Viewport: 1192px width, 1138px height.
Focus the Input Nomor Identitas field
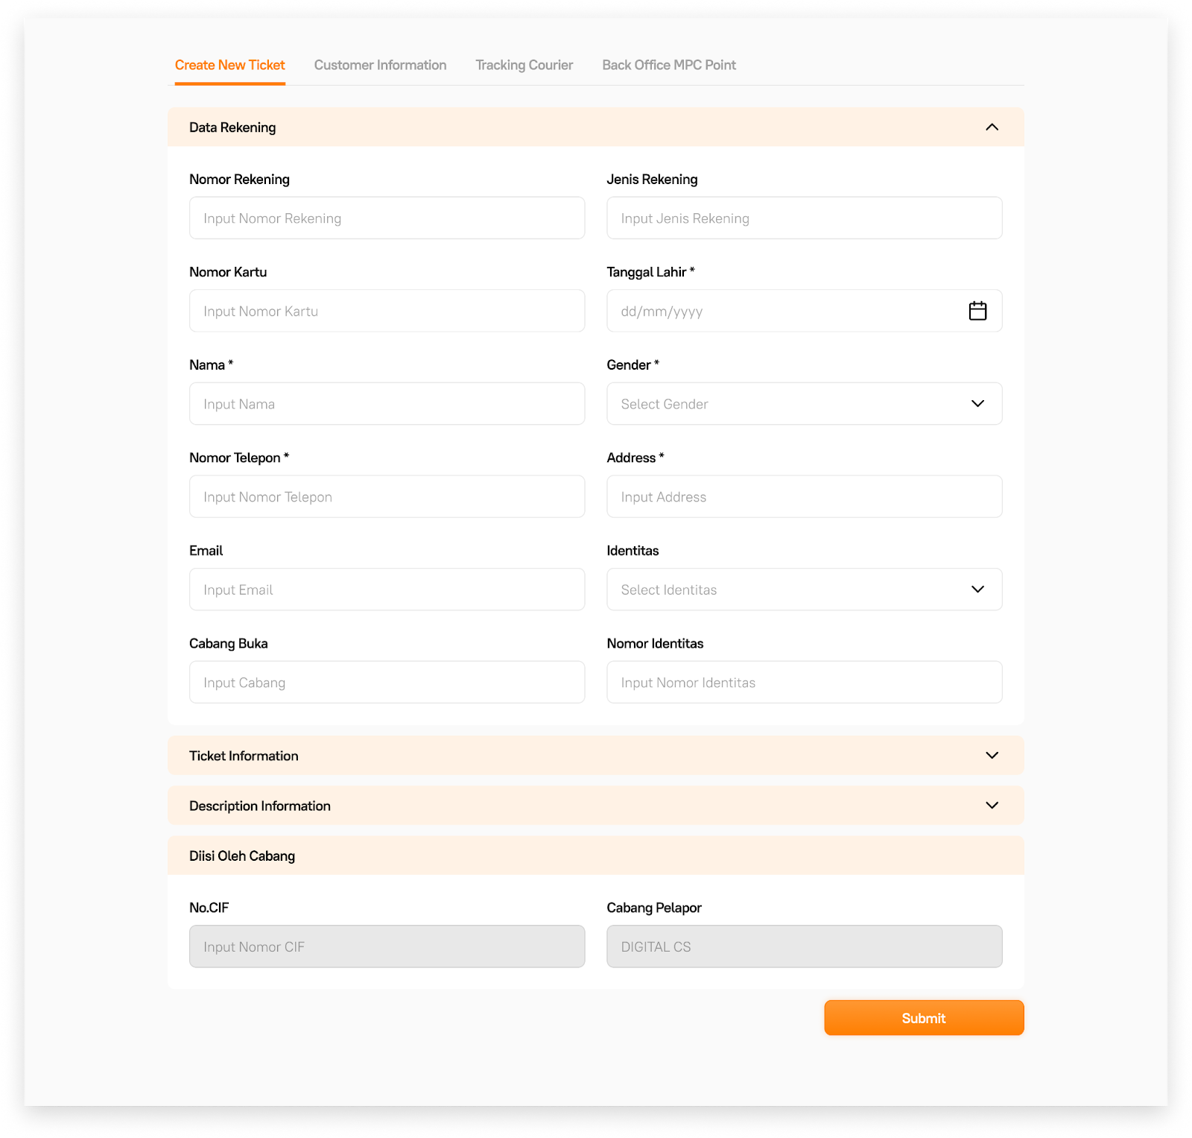pyautogui.click(x=805, y=683)
